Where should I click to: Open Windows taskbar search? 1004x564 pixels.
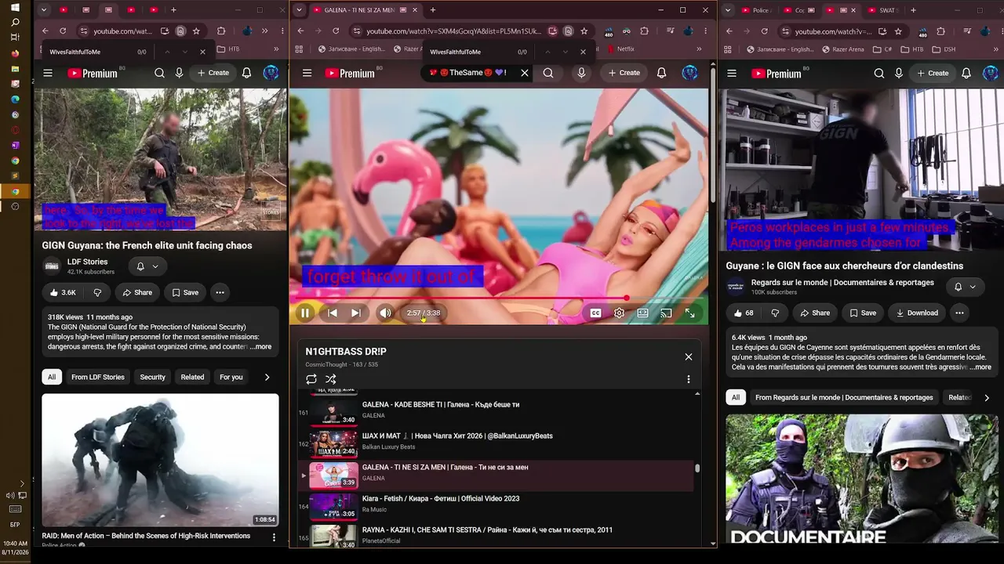pyautogui.click(x=15, y=23)
